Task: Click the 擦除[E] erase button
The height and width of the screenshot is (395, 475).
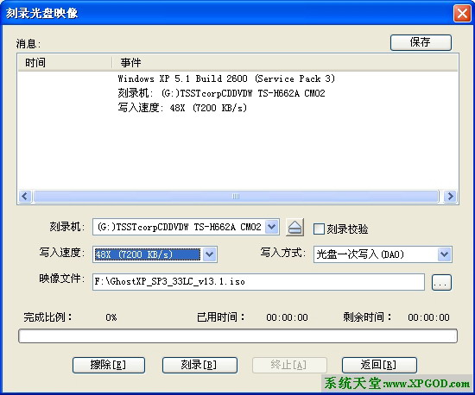Action: click(x=109, y=365)
